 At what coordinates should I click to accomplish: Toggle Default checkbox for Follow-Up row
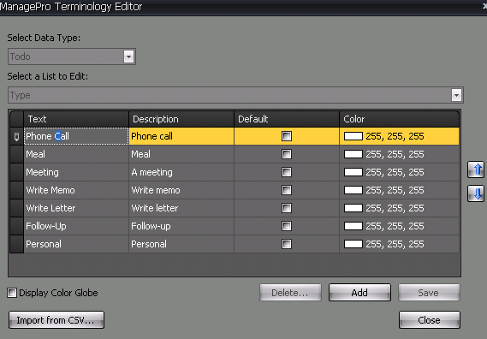(287, 226)
